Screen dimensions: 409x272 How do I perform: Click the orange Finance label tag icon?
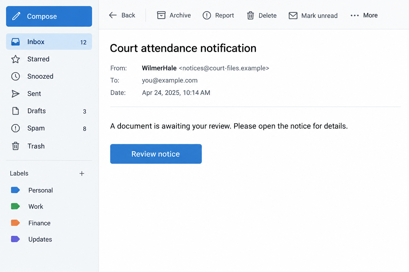pyautogui.click(x=15, y=223)
